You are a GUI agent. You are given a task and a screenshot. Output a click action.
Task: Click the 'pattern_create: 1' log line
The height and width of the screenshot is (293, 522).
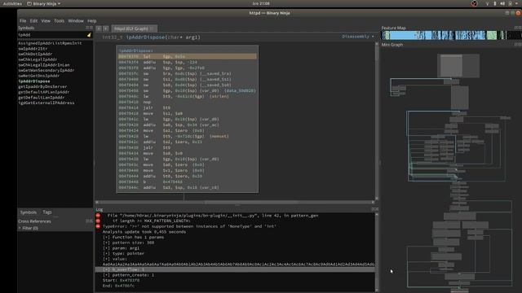(x=128, y=275)
